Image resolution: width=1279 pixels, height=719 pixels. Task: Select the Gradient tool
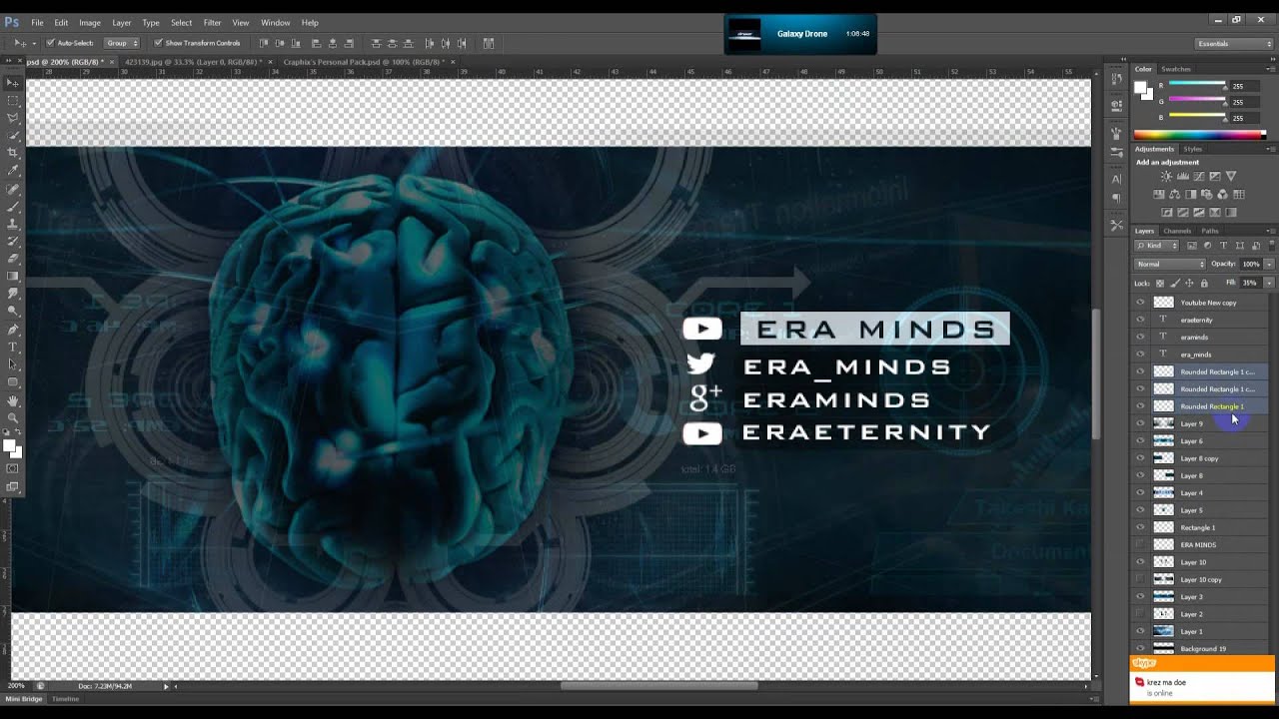point(13,277)
